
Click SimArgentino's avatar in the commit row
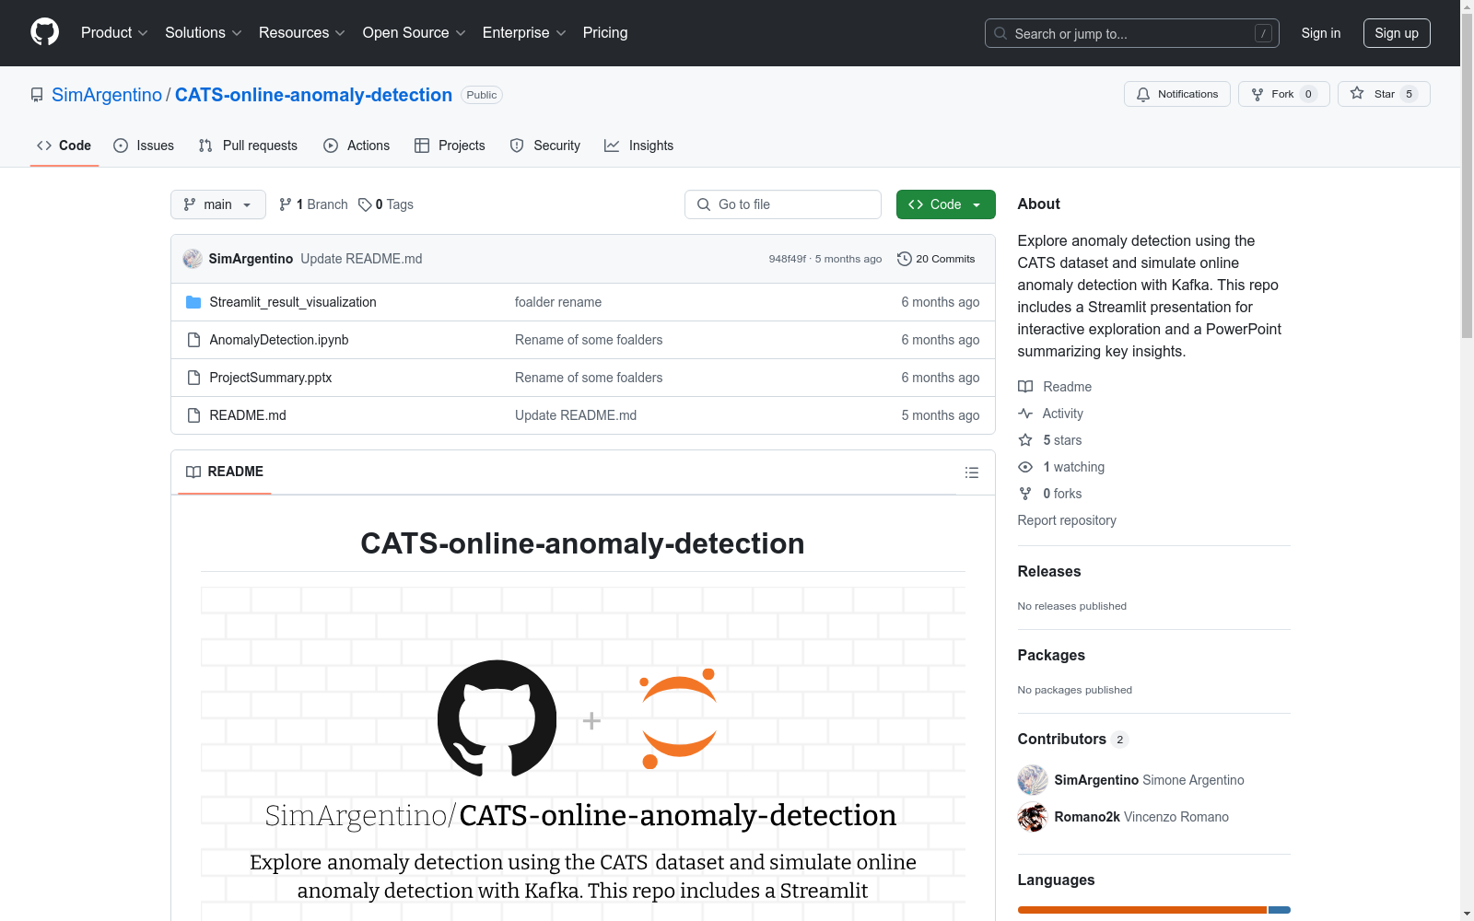point(193,259)
